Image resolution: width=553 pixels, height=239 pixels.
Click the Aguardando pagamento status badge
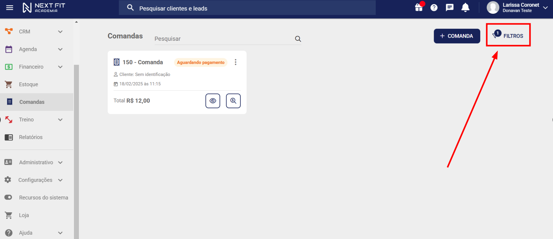point(201,62)
